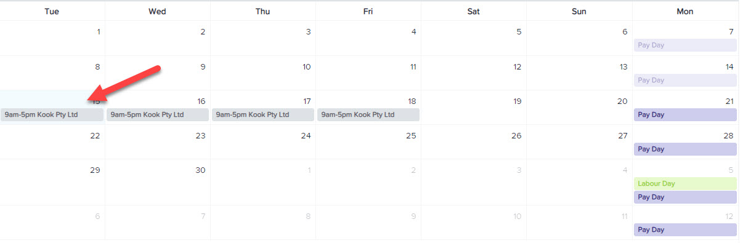Select the day cell for Wednesday 2
This screenshot has height=243, width=743.
click(x=158, y=38)
